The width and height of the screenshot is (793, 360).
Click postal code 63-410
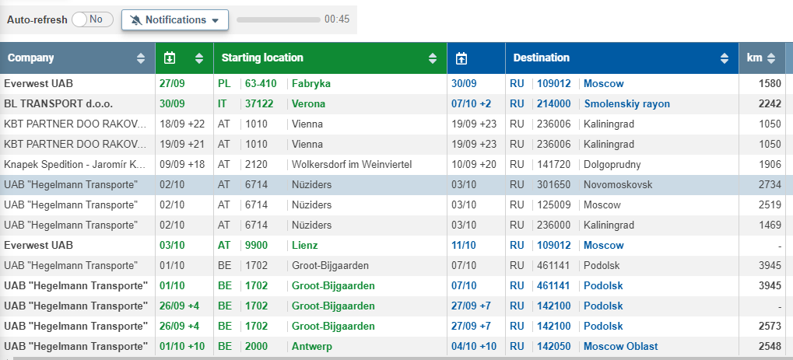coord(261,83)
